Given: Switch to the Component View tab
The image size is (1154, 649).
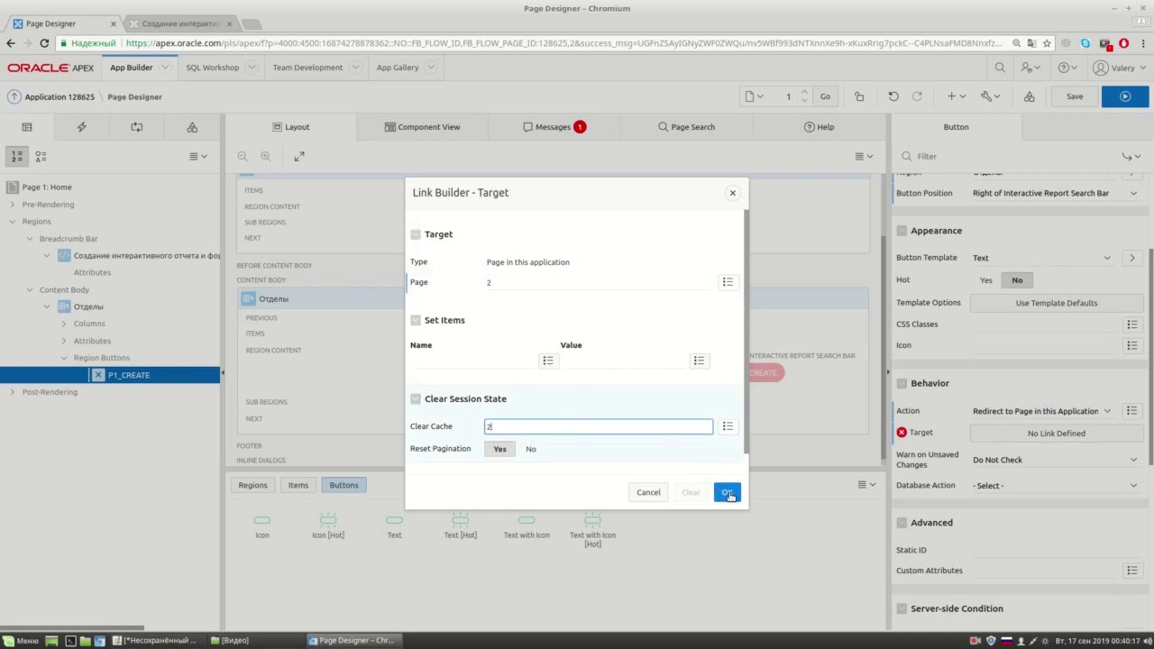Looking at the screenshot, I should click(422, 127).
